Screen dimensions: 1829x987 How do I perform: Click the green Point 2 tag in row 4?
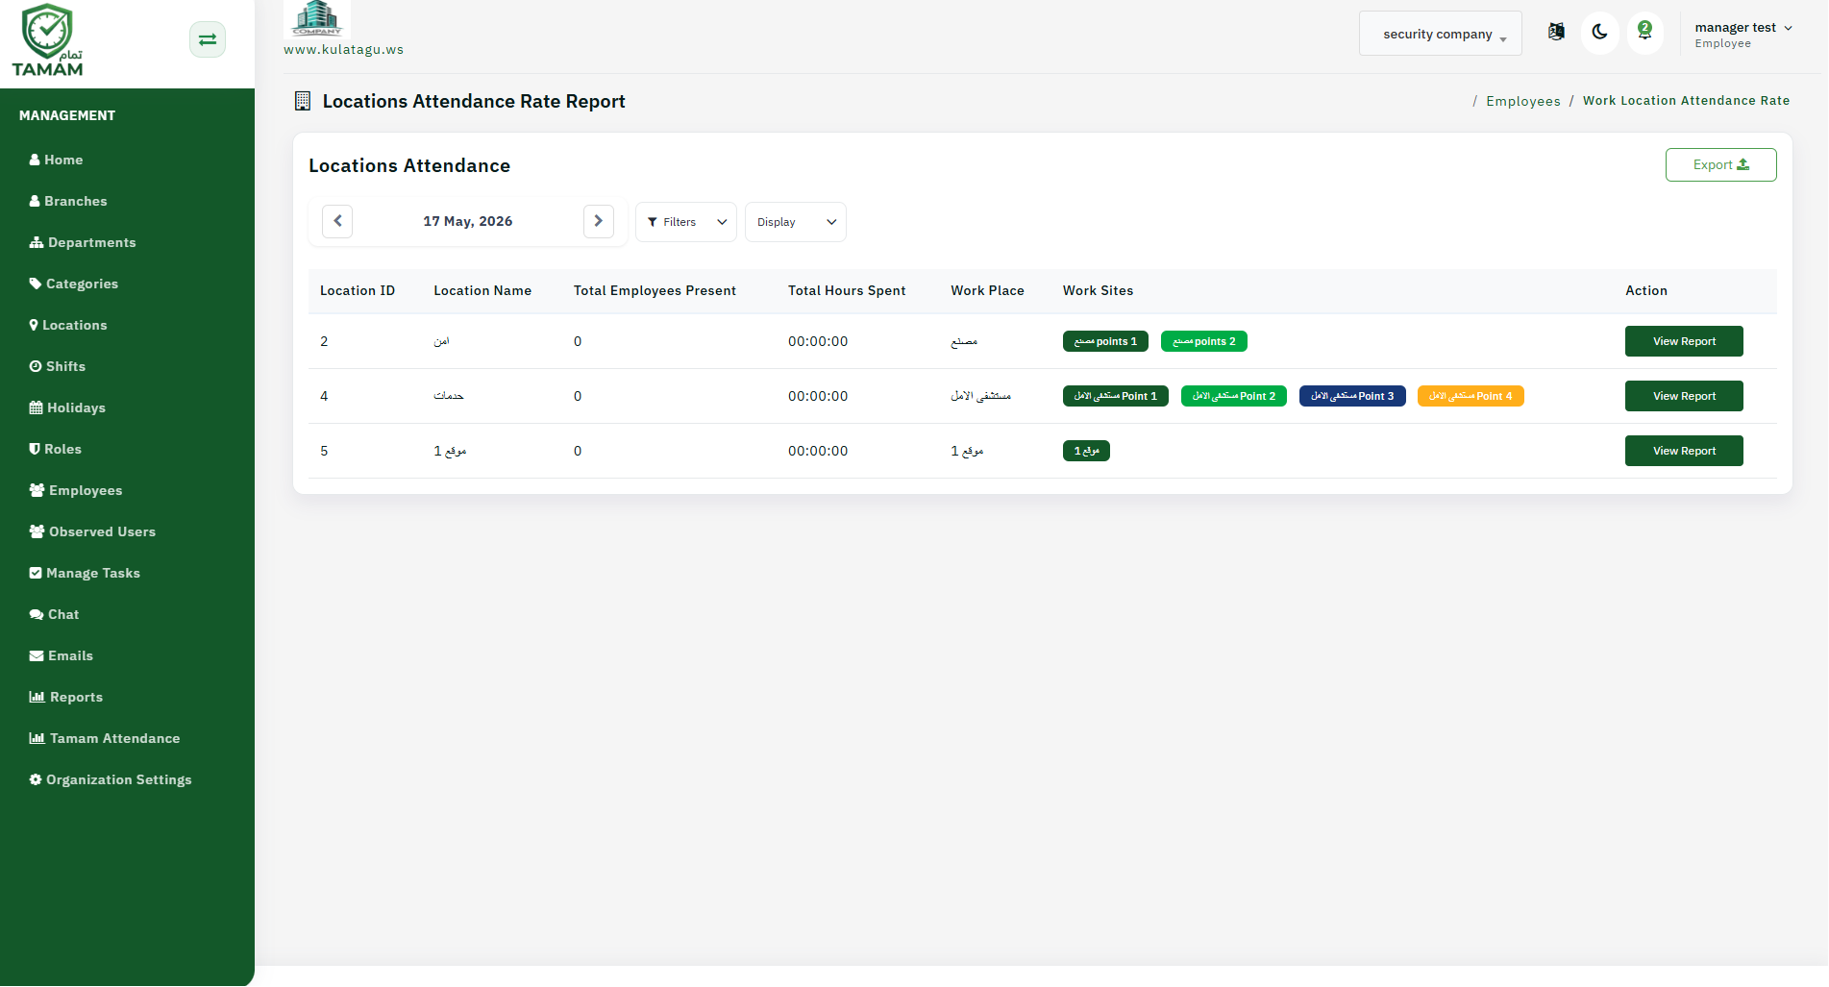1234,396
